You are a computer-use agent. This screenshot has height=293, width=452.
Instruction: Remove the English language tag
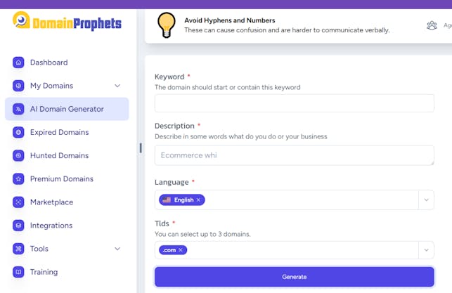(x=198, y=200)
